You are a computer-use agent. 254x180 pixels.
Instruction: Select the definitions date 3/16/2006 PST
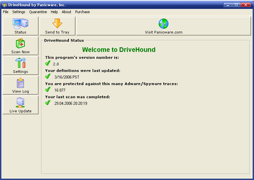pyautogui.click(x=67, y=77)
